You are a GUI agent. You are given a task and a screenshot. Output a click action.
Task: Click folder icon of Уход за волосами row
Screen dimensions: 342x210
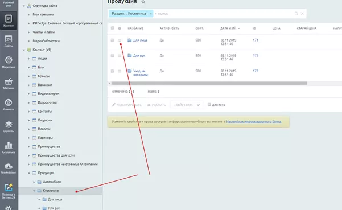[130, 71]
